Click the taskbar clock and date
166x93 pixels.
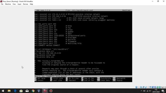click(x=156, y=91)
